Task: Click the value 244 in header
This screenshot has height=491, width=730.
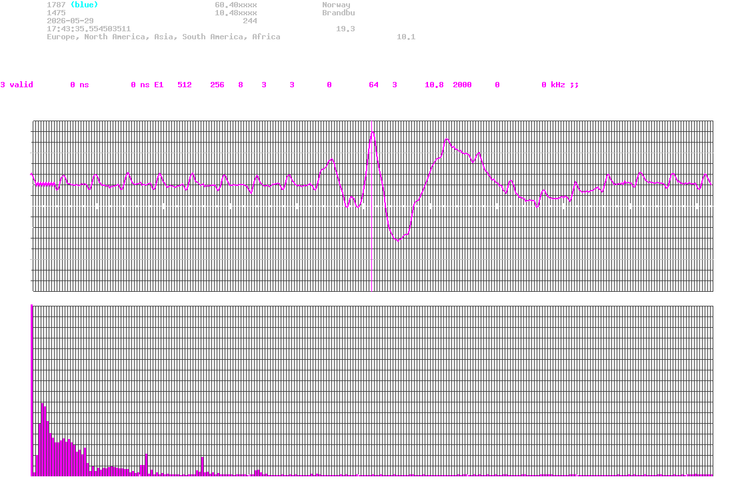Action: pos(249,21)
